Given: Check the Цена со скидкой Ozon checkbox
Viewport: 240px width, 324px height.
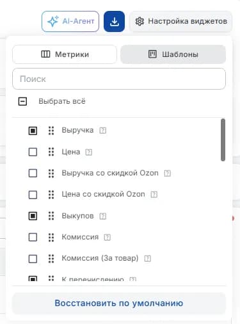Looking at the screenshot, I should [x=33, y=195].
